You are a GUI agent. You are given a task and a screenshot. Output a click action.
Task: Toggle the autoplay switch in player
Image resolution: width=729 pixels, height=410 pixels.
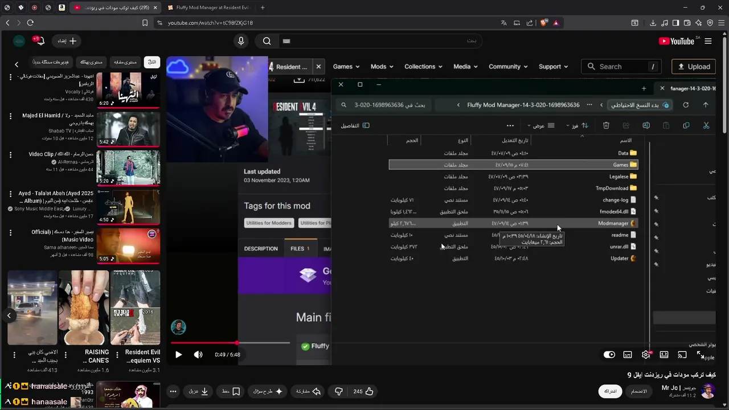609,355
